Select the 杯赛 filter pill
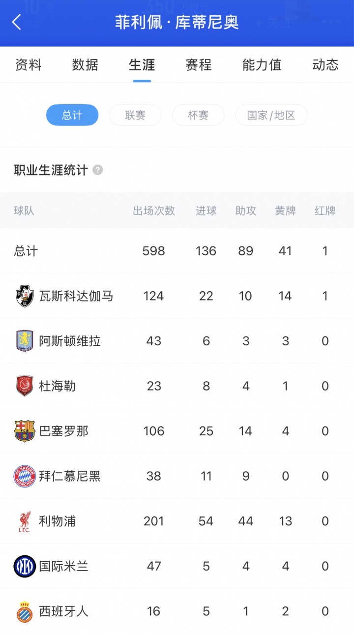The image size is (354, 635). (198, 116)
